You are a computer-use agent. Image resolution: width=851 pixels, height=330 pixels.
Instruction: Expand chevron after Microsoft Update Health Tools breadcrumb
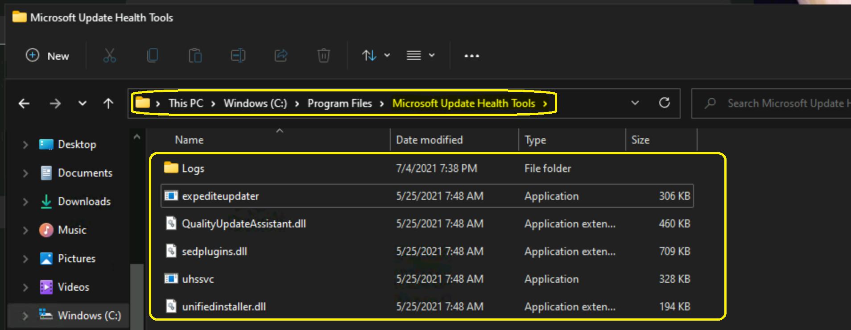click(x=545, y=104)
